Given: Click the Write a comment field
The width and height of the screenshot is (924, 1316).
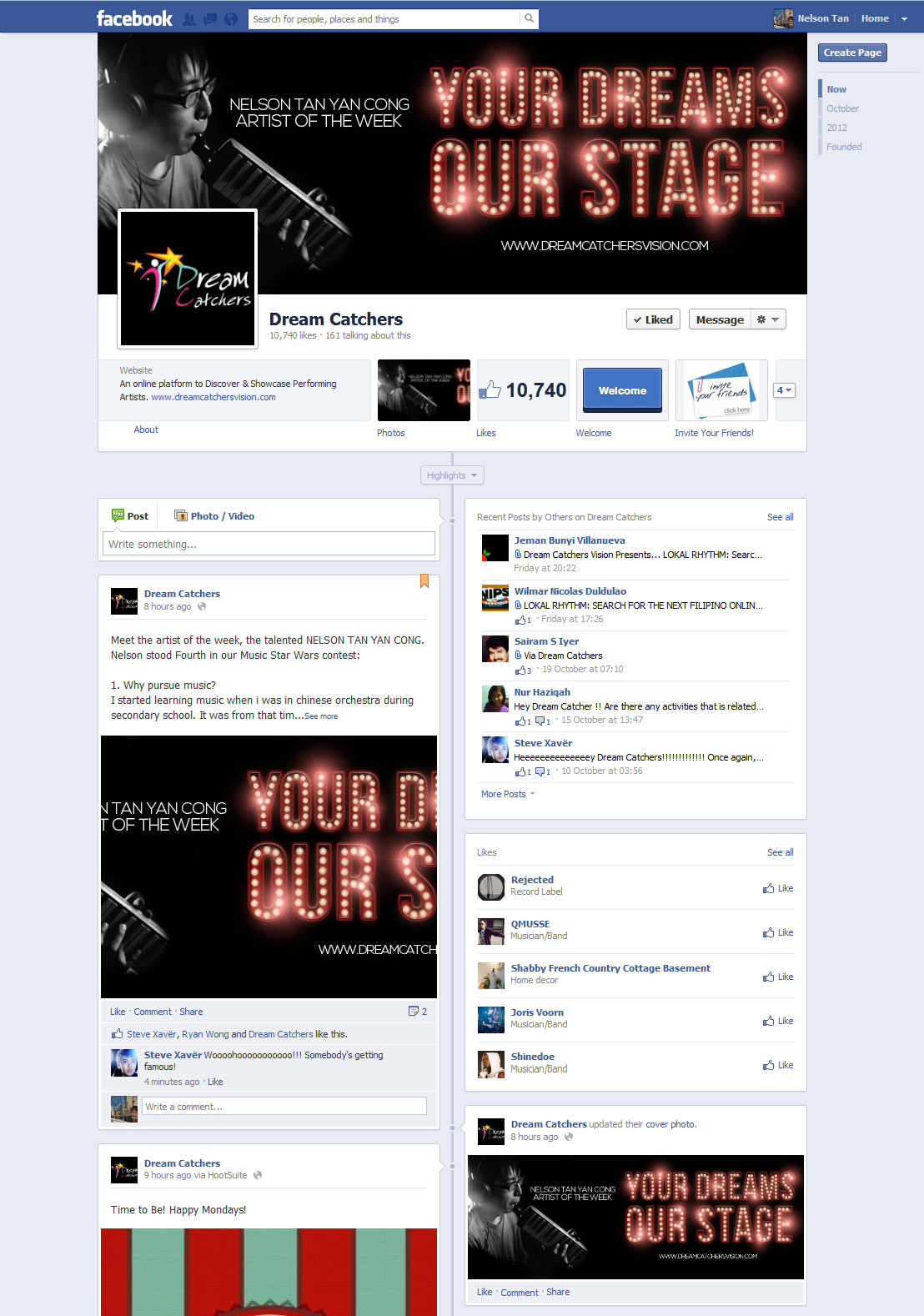Looking at the screenshot, I should point(284,1107).
